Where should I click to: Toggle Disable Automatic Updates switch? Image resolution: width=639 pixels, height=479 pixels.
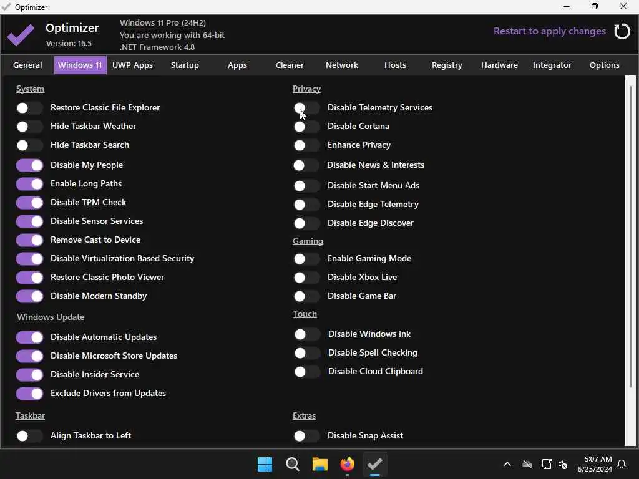coord(29,337)
